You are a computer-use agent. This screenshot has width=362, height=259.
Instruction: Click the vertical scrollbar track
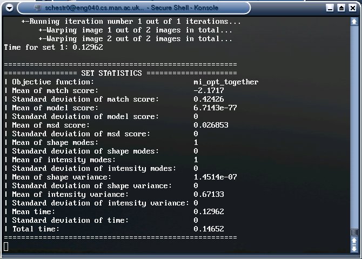(354, 127)
